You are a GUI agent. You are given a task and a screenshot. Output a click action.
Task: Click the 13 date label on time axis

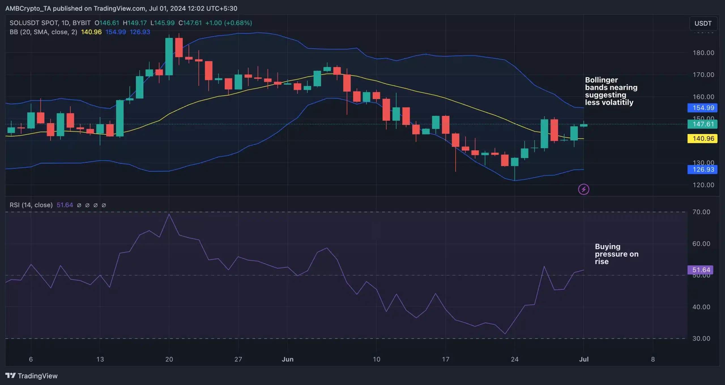click(x=100, y=359)
